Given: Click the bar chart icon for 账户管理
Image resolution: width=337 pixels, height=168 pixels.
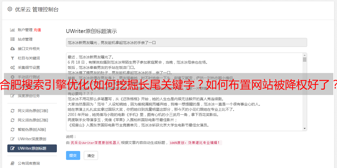Looking at the screenshot, I should (12, 30).
